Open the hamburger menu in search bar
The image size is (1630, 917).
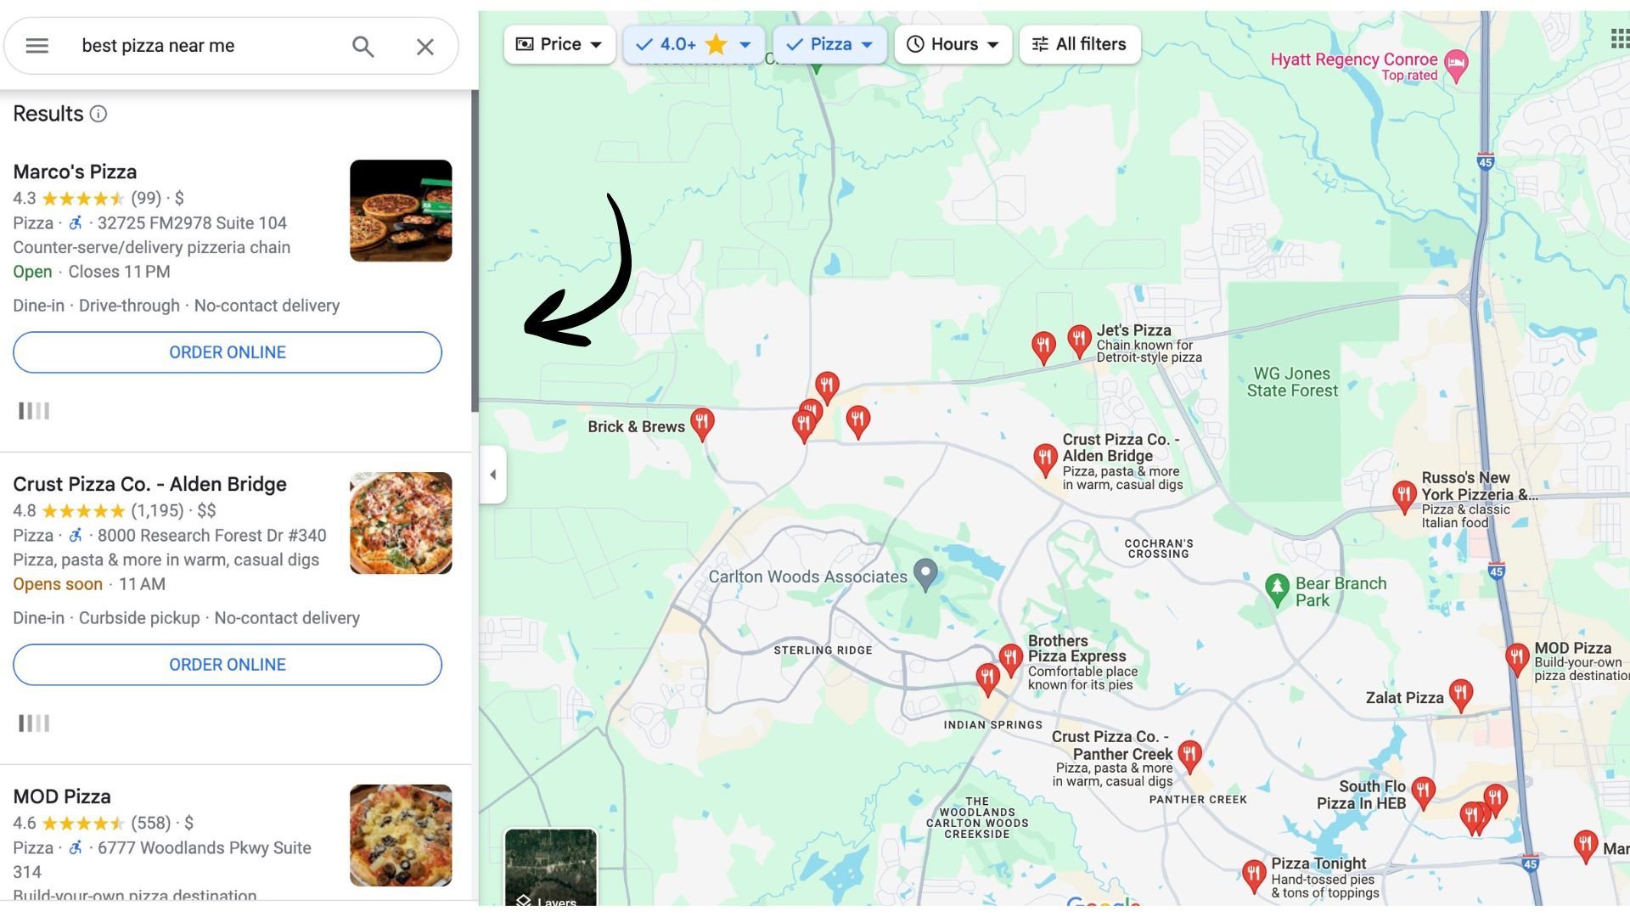[x=37, y=46]
